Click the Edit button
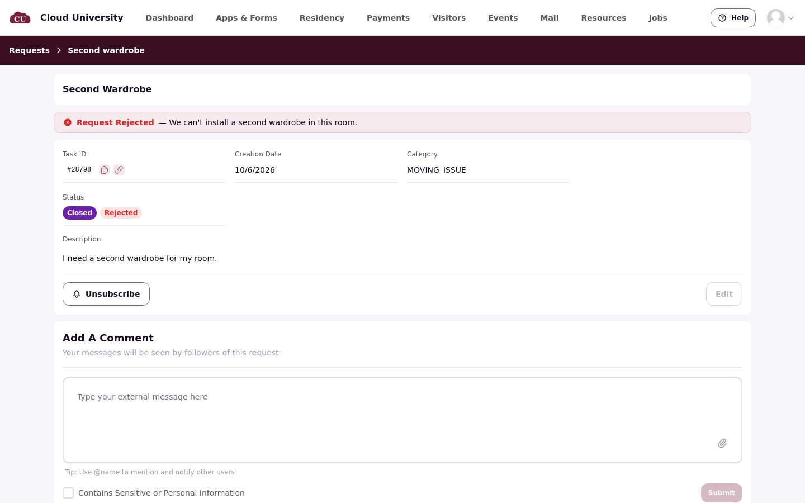 pyautogui.click(x=724, y=294)
